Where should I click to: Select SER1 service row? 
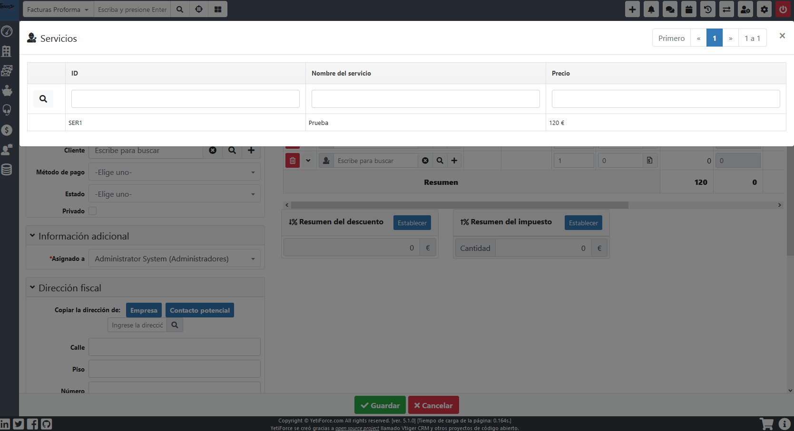point(407,123)
